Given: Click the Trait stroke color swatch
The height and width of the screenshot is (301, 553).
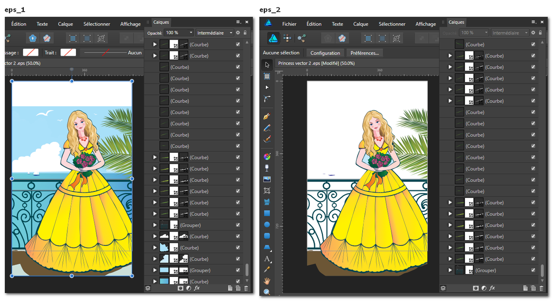Looking at the screenshot, I should coord(68,53).
